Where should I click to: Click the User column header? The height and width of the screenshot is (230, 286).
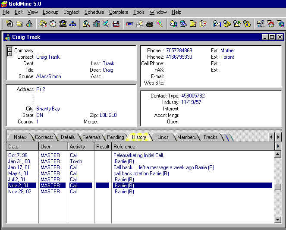pyautogui.click(x=53, y=147)
